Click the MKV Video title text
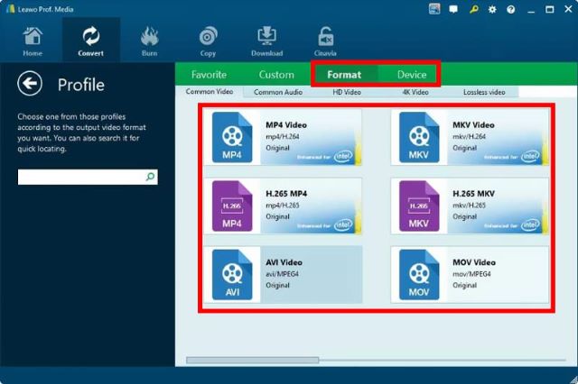 tap(473, 125)
